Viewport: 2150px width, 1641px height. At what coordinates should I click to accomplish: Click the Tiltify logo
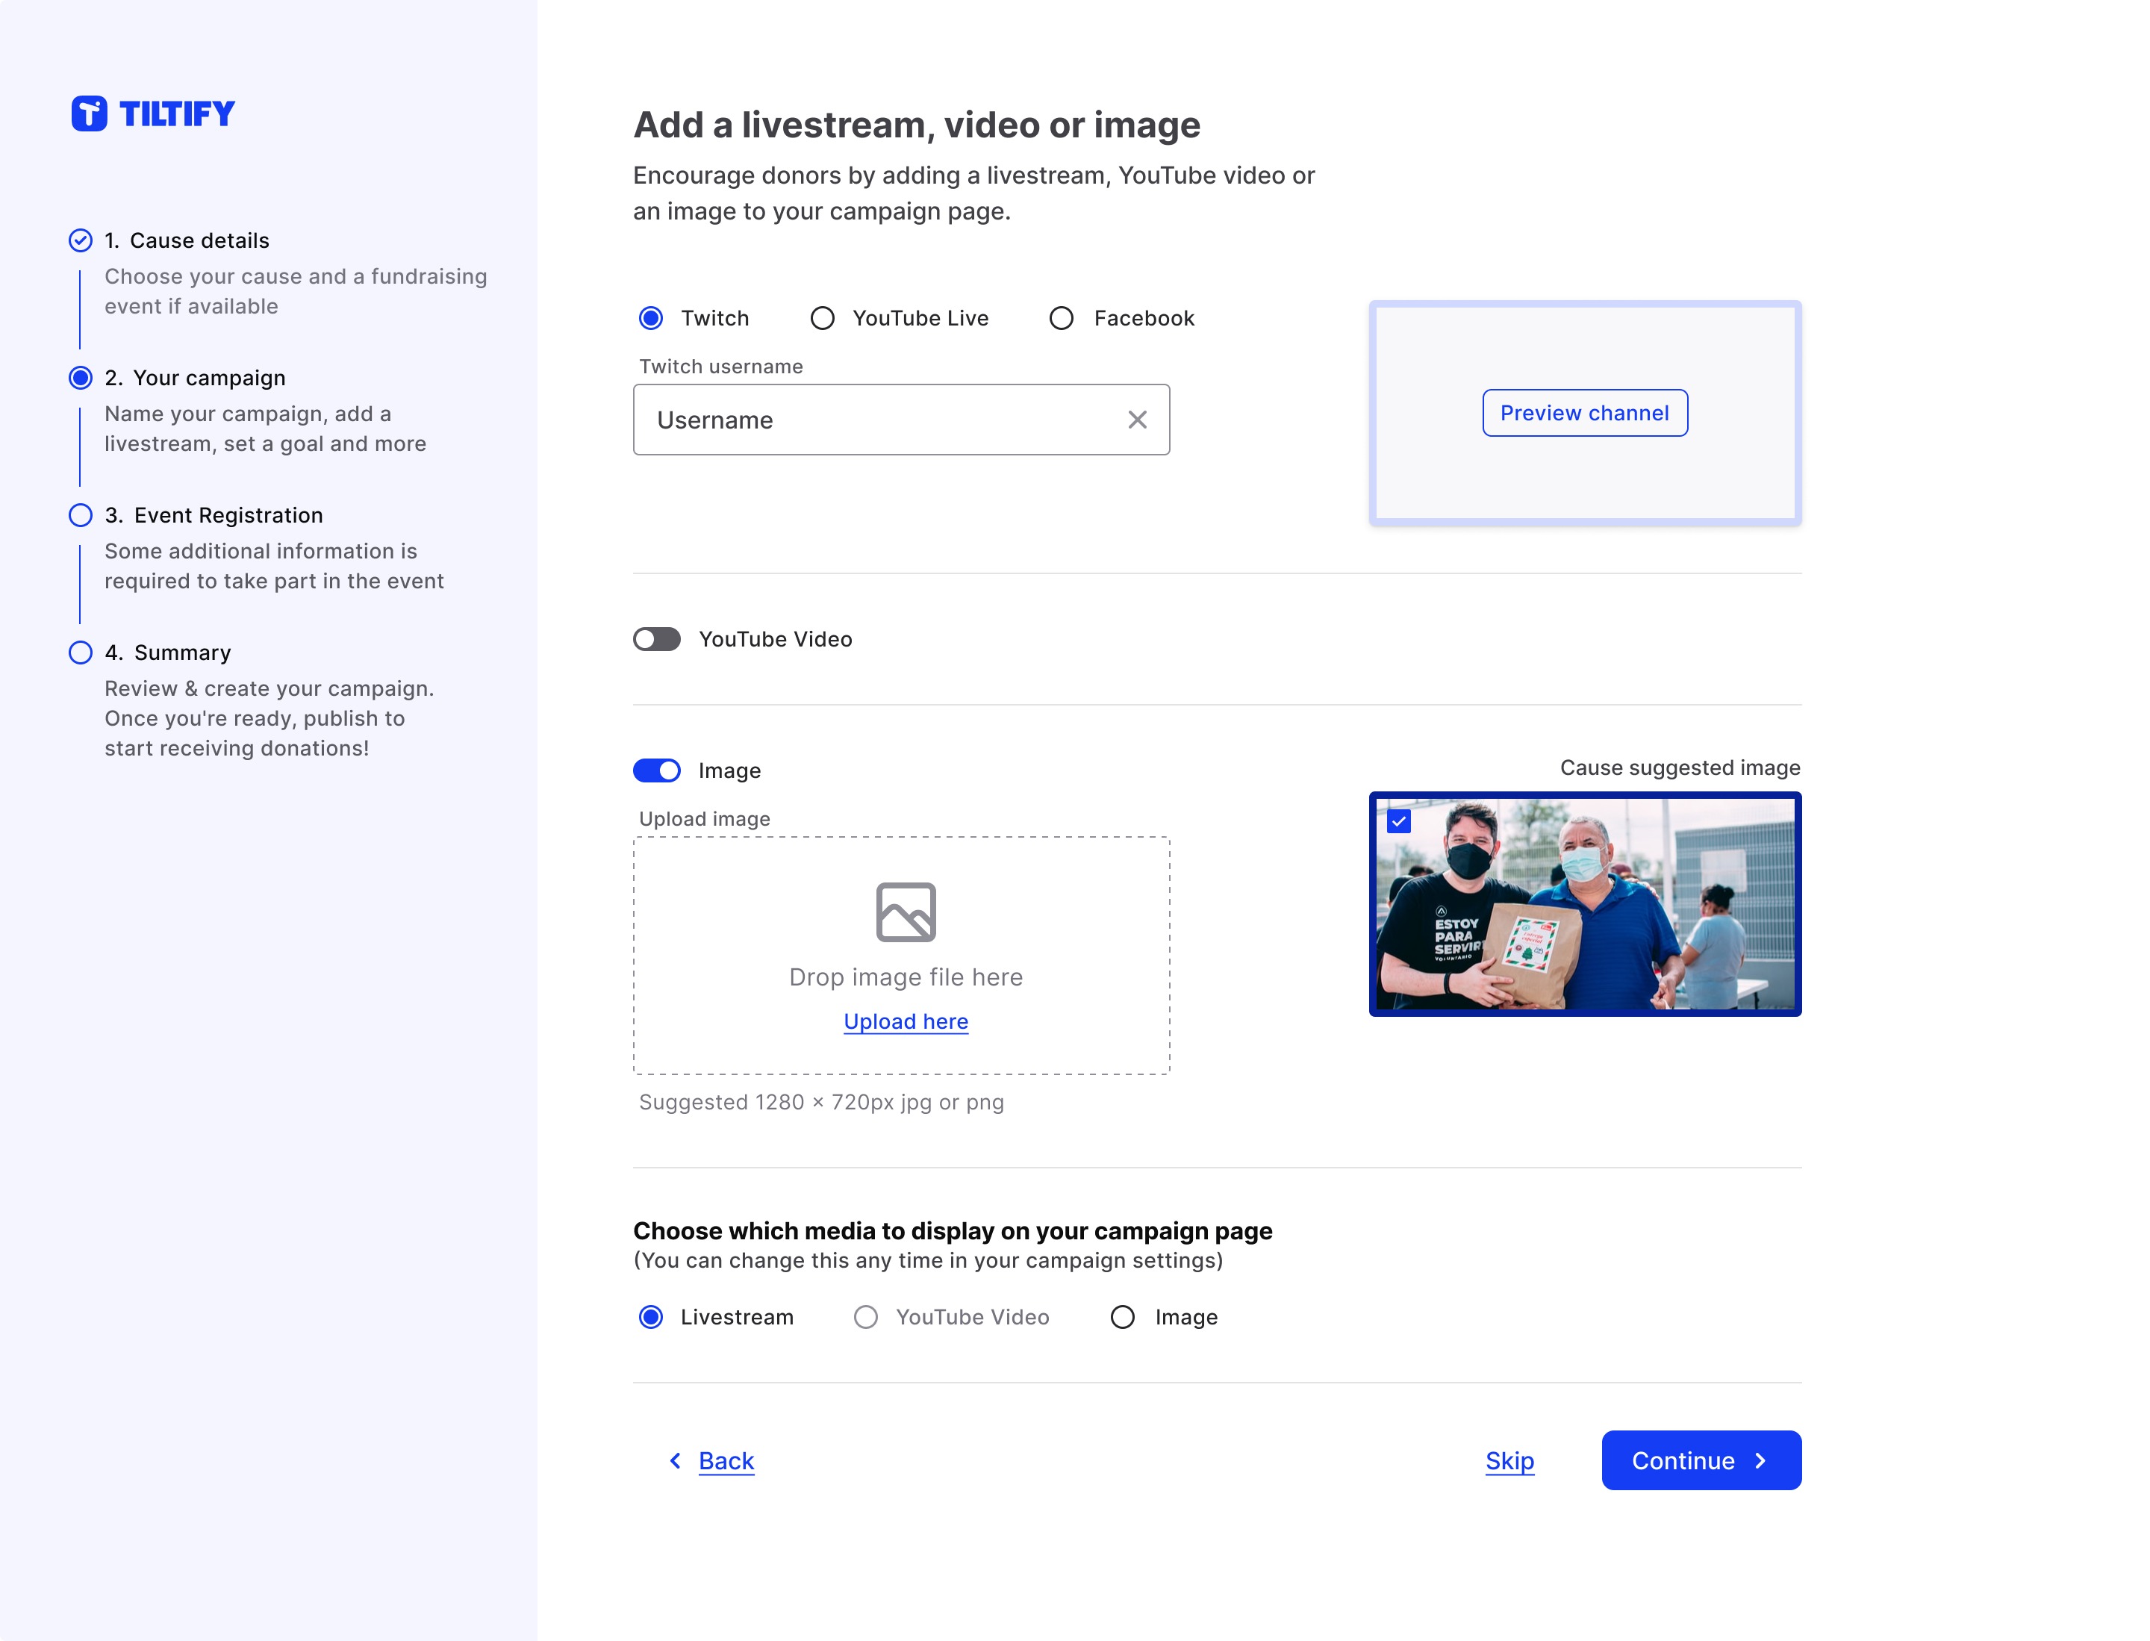tap(152, 113)
